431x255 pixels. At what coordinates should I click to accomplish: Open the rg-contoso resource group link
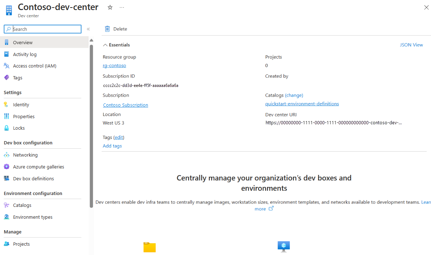(114, 66)
